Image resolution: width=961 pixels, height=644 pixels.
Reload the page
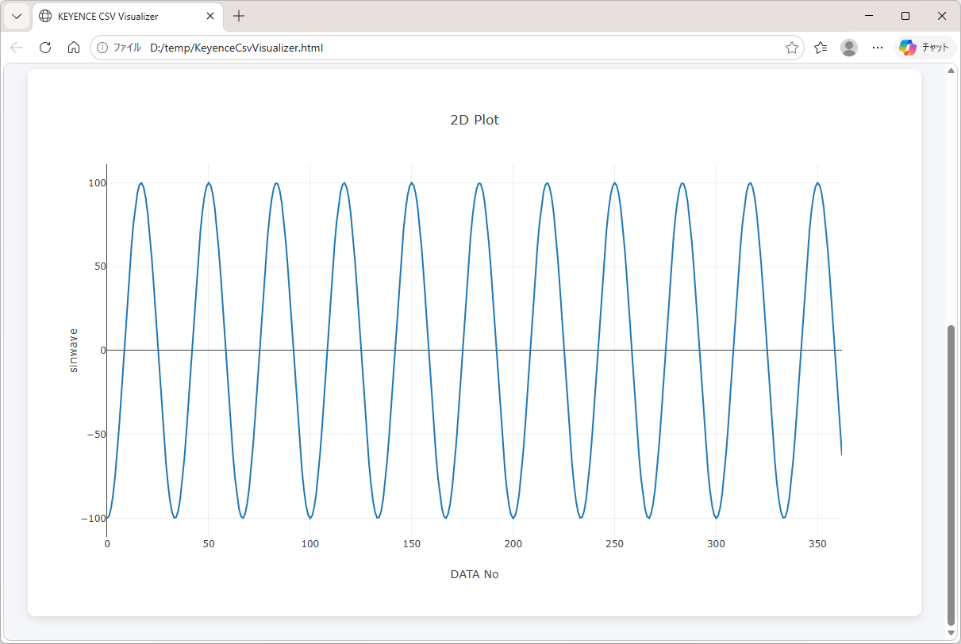tap(45, 48)
